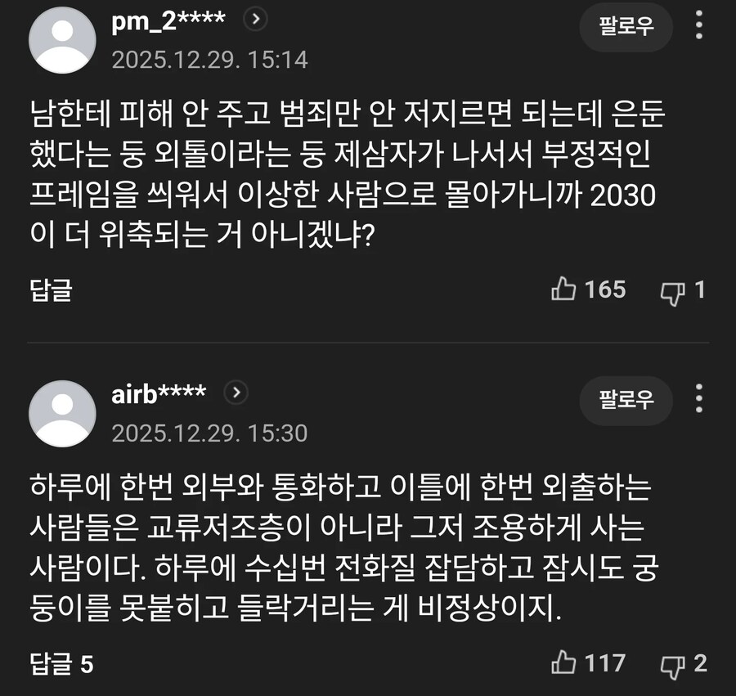Image resolution: width=736 pixels, height=696 pixels.
Task: Open pm_2****'s profile picture
Action: click(62, 38)
